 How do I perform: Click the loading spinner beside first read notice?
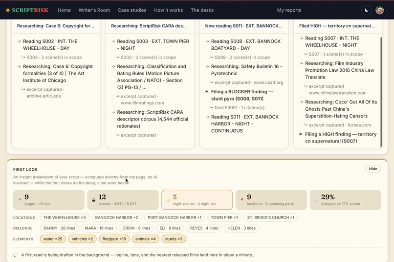point(16,255)
